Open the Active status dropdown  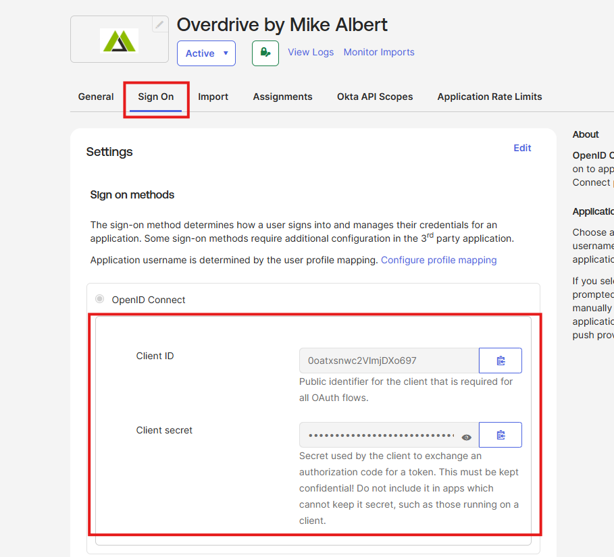206,53
